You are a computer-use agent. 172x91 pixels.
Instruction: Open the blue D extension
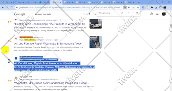pos(143,8)
